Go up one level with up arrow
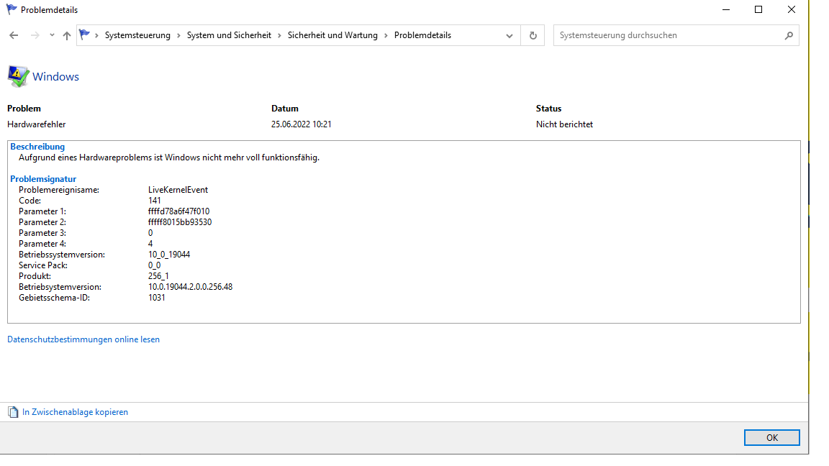Viewport: 829px width, 466px height. (67, 35)
